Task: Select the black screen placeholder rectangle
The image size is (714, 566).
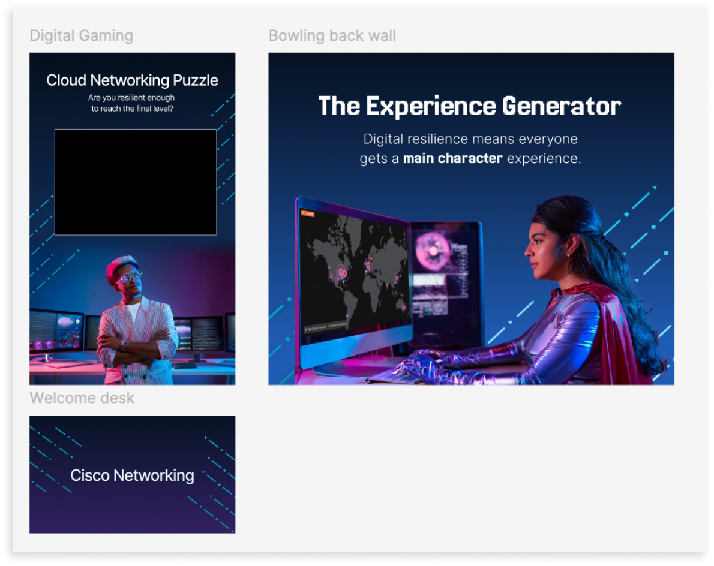Action: pos(136,182)
